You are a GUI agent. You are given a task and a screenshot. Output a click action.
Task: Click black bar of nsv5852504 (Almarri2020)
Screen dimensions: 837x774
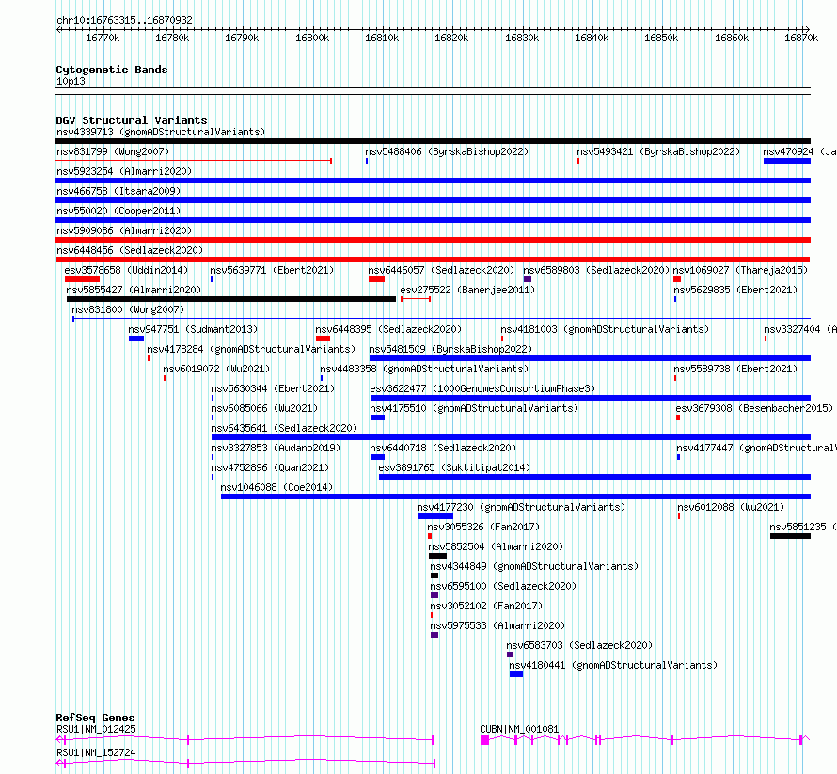pyautogui.click(x=437, y=556)
